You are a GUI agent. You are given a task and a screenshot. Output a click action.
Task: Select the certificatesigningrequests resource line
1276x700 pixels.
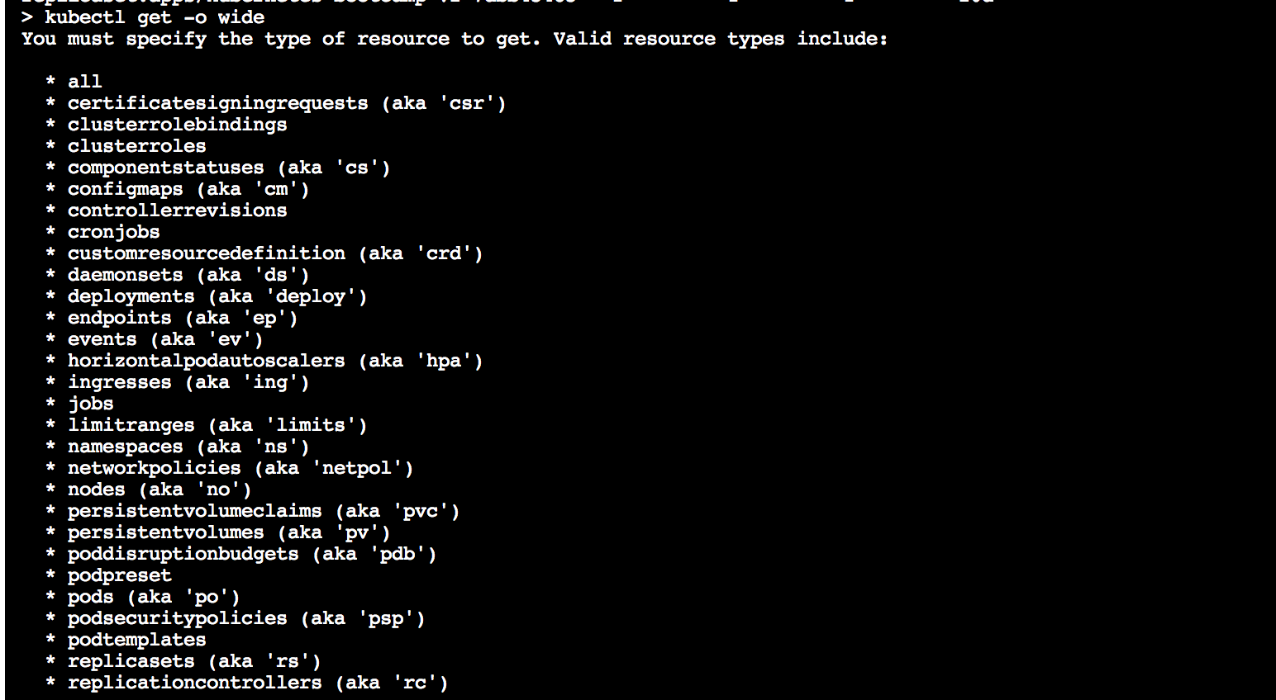pyautogui.click(x=276, y=103)
